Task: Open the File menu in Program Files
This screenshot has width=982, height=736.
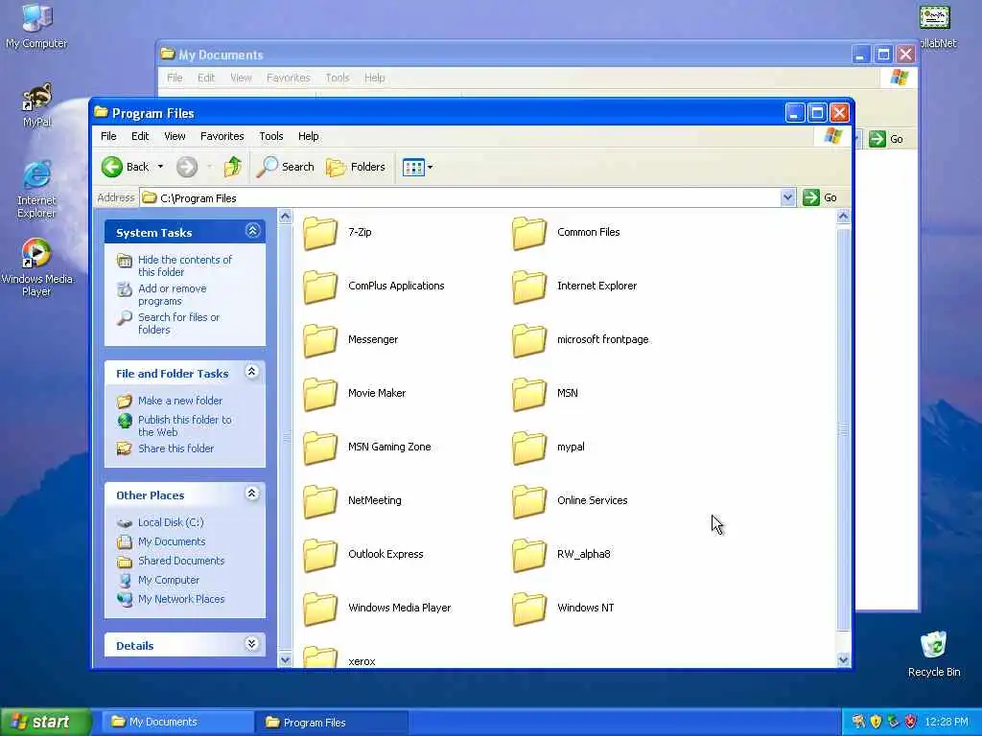Action: click(x=108, y=136)
